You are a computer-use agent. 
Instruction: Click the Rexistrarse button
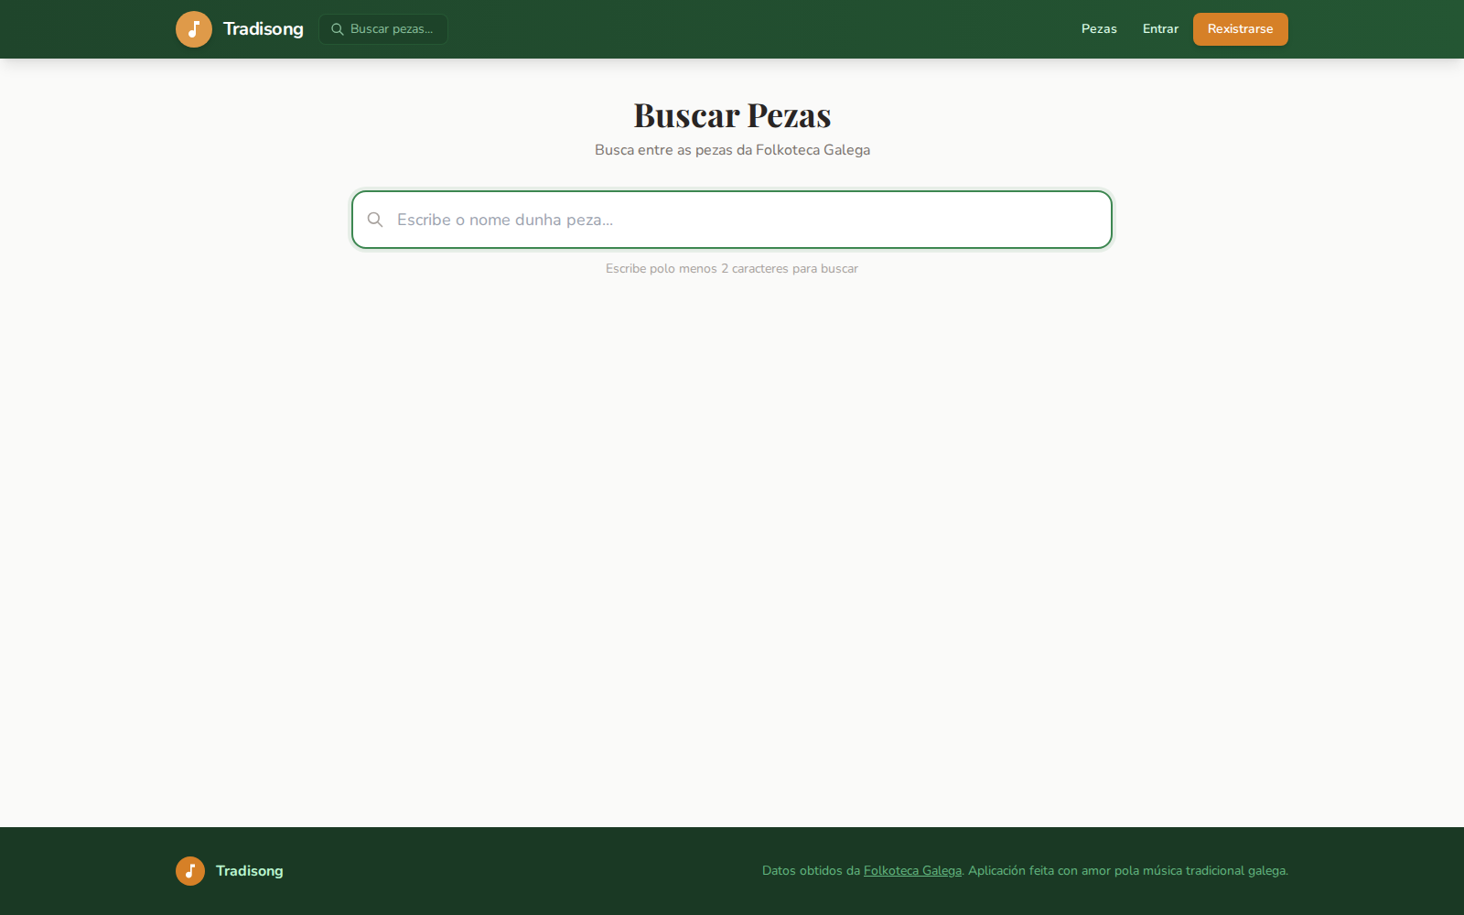[1240, 28]
